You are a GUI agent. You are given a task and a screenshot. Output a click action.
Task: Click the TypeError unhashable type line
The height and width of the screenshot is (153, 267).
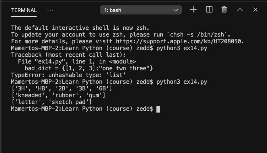click(x=68, y=75)
